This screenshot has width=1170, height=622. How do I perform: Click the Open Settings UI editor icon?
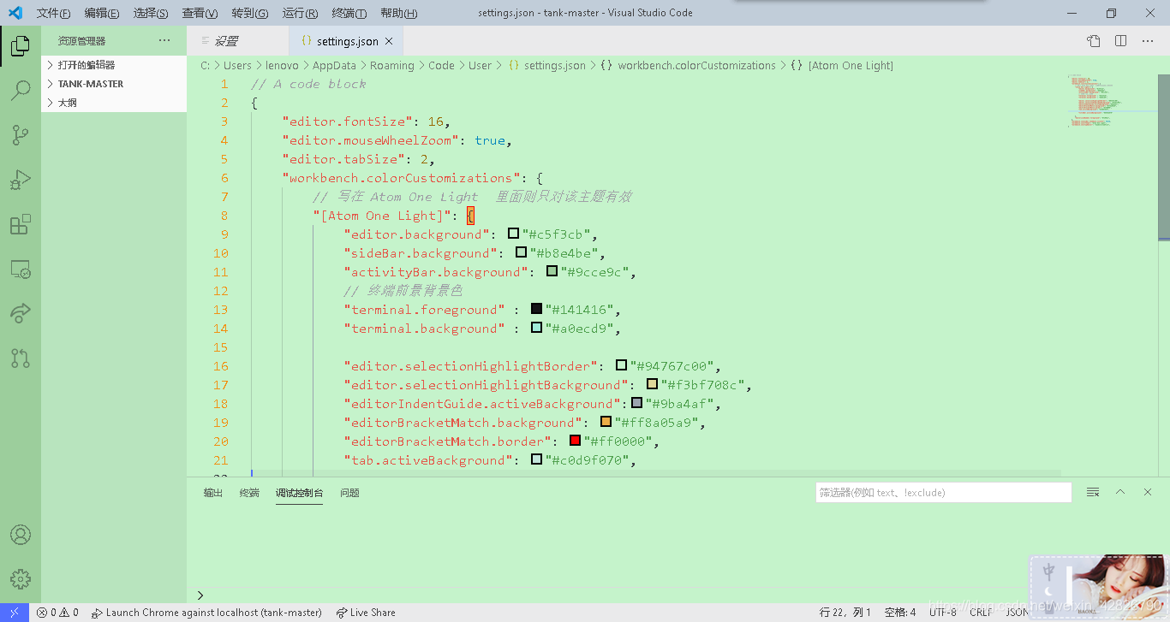click(1094, 41)
